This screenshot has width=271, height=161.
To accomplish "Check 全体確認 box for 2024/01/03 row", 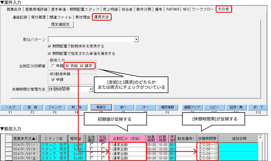I will (91, 149).
